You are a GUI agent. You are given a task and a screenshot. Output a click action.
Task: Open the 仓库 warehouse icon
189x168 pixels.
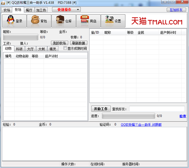pyautogui.click(x=60, y=21)
